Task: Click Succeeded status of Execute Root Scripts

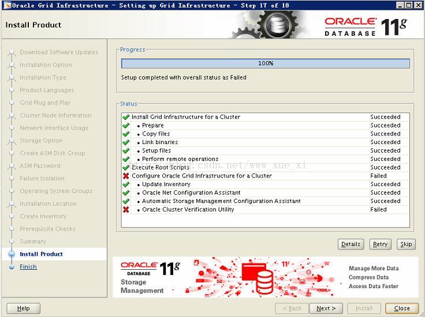Action: 385,167
